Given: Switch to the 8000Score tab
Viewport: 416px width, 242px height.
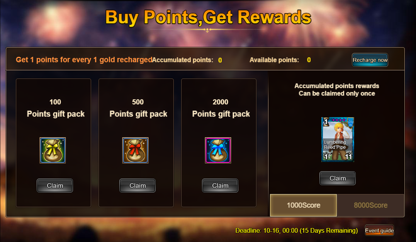Looking at the screenshot, I should [371, 205].
